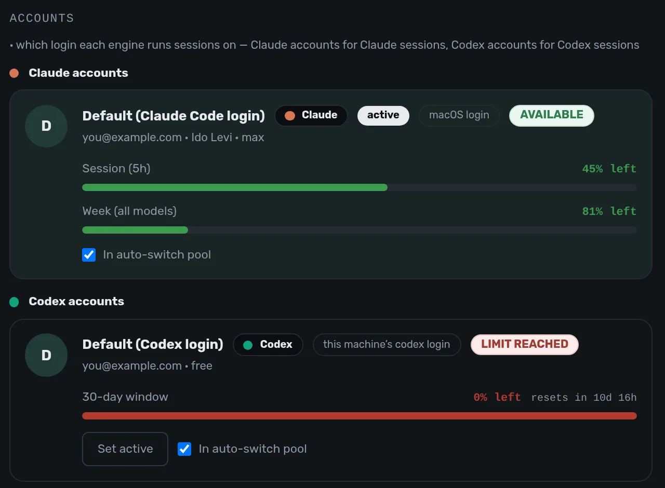Click the "81% left" value
This screenshot has height=488, width=665.
point(609,211)
